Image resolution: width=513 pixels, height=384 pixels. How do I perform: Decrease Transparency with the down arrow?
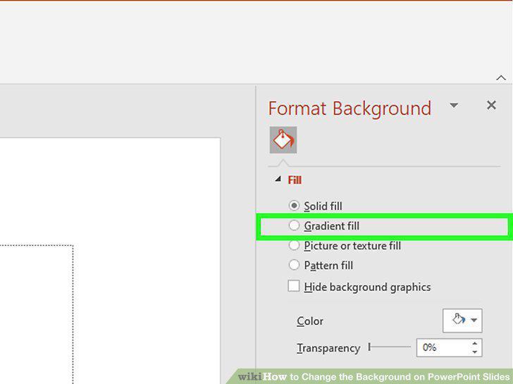pos(475,352)
